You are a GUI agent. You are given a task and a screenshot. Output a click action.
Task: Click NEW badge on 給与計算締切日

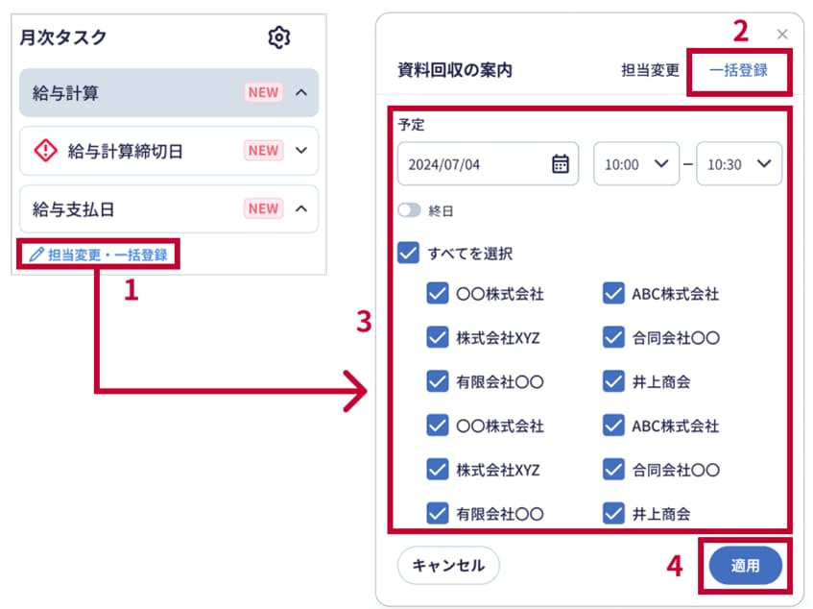tap(263, 151)
